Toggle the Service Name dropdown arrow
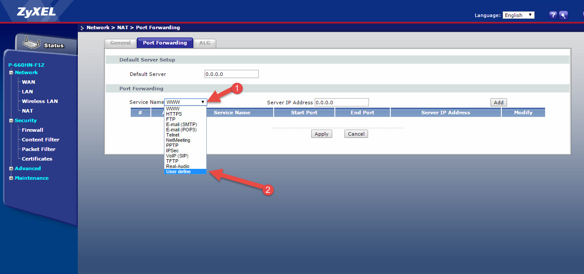The width and height of the screenshot is (584, 274). pyautogui.click(x=203, y=102)
